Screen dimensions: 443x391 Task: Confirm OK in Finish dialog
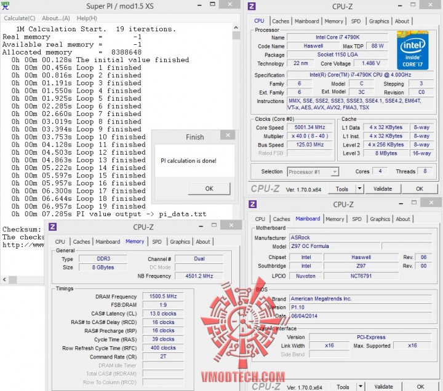(209, 188)
